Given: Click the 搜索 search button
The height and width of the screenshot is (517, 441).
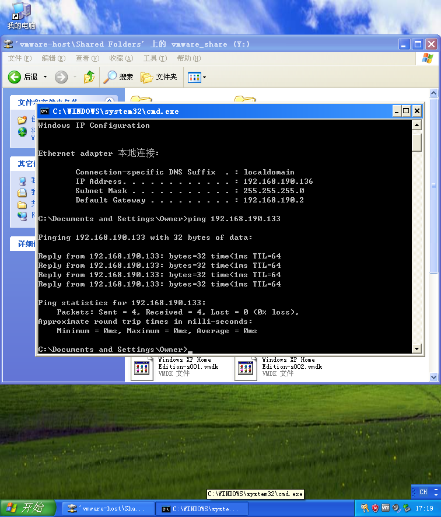Looking at the screenshot, I should point(118,77).
